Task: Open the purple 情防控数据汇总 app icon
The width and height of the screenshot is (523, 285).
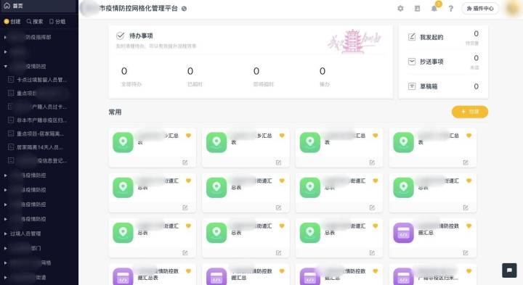Action: (403, 233)
